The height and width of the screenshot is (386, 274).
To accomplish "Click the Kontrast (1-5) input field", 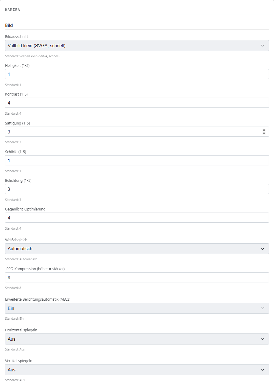I will (137, 103).
